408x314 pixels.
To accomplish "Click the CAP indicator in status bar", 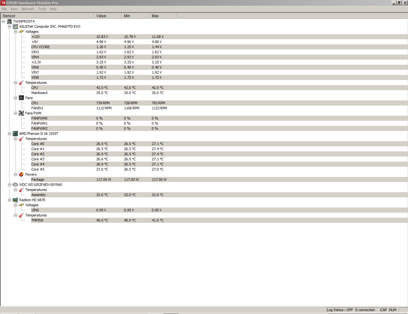I will (383, 310).
